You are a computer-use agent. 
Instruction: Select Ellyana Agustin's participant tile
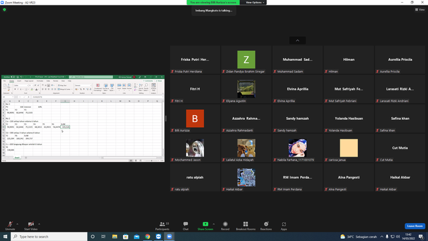(x=246, y=89)
